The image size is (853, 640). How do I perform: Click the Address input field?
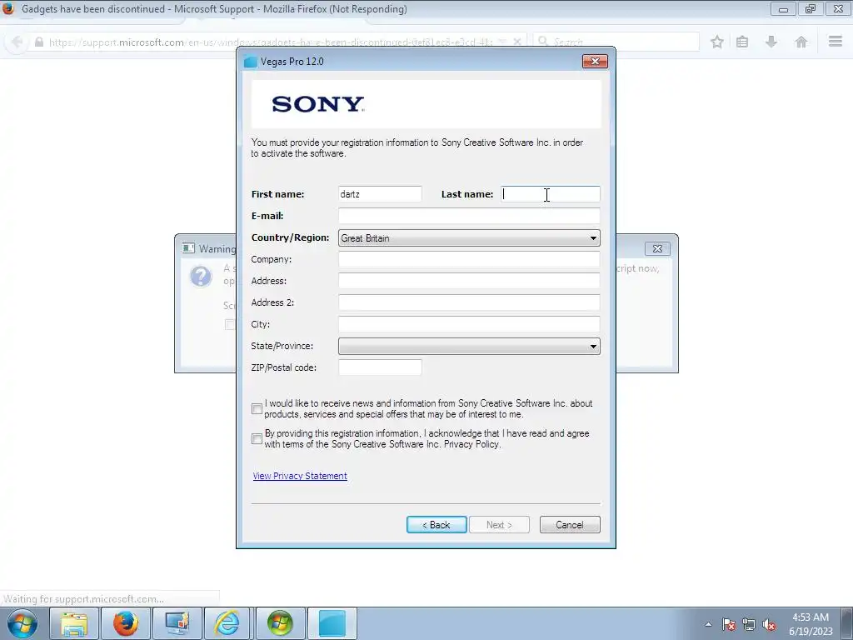click(469, 281)
